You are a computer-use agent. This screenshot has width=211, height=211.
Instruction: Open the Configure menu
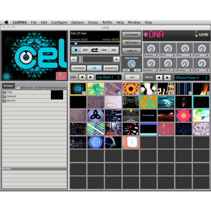pos(59,22)
